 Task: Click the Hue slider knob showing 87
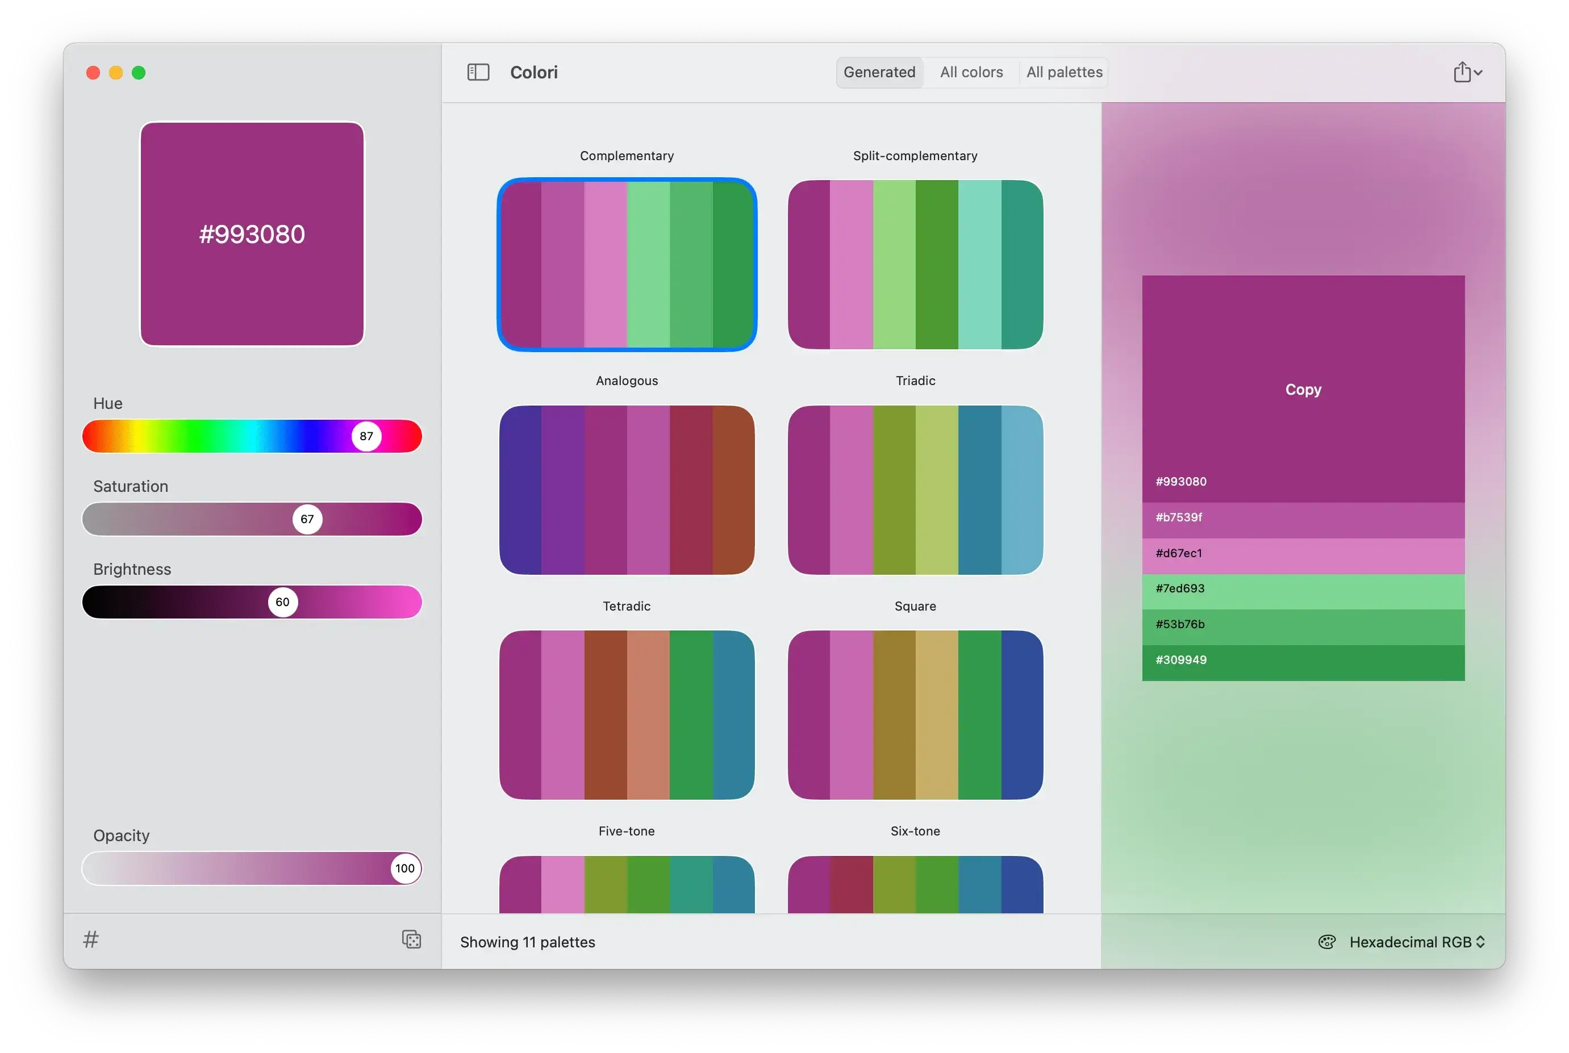point(366,436)
